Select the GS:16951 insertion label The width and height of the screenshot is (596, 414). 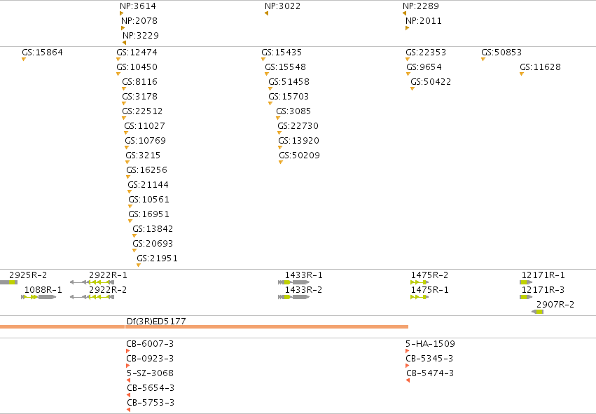point(148,214)
